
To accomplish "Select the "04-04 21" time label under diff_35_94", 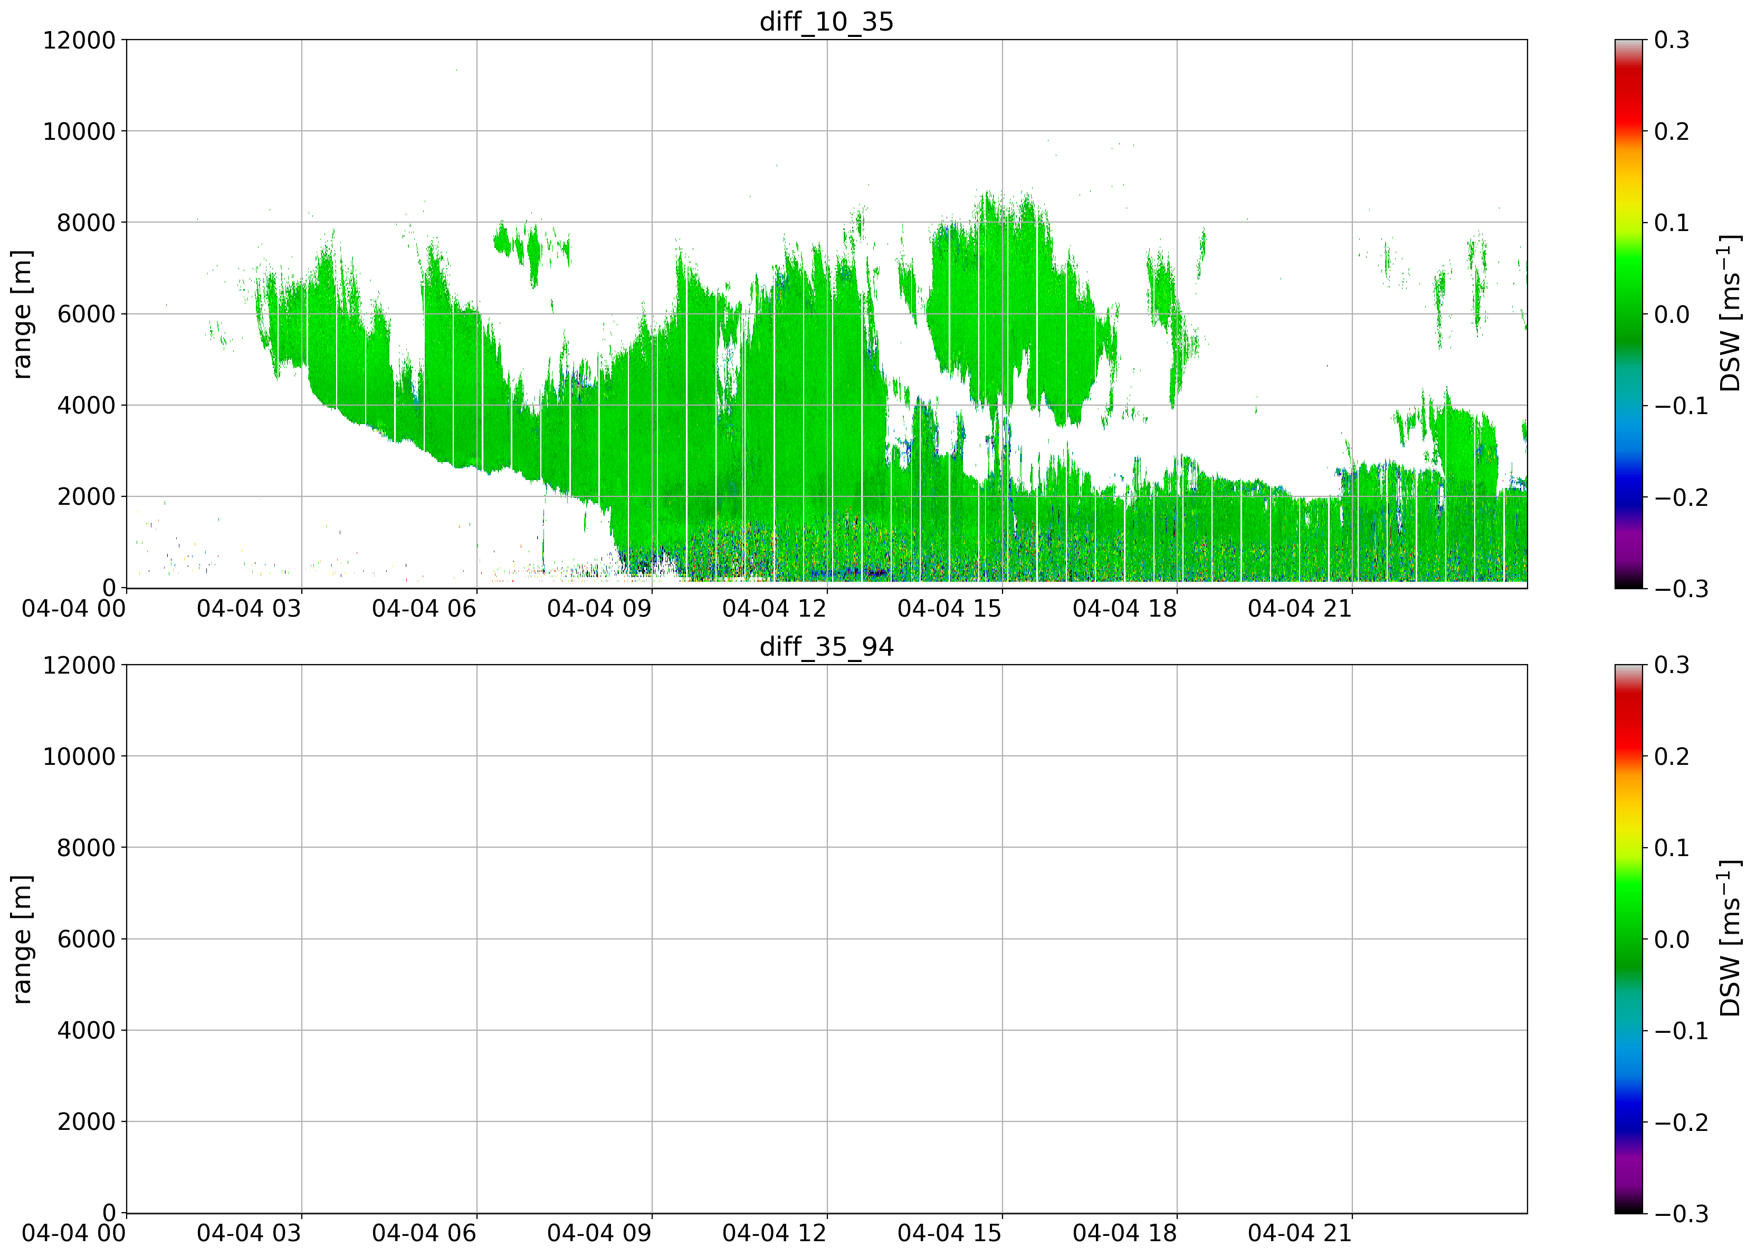I will point(1300,1234).
